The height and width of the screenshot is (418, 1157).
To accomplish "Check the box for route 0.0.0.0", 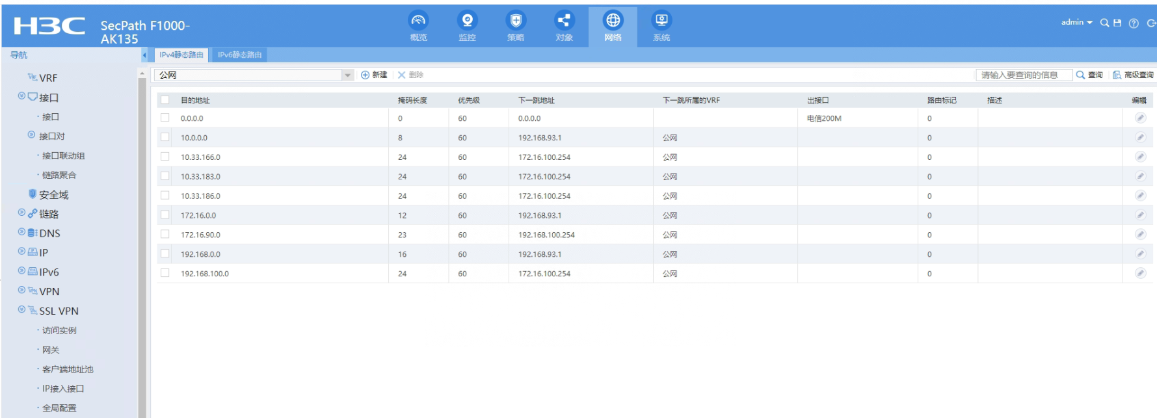I will click(165, 118).
